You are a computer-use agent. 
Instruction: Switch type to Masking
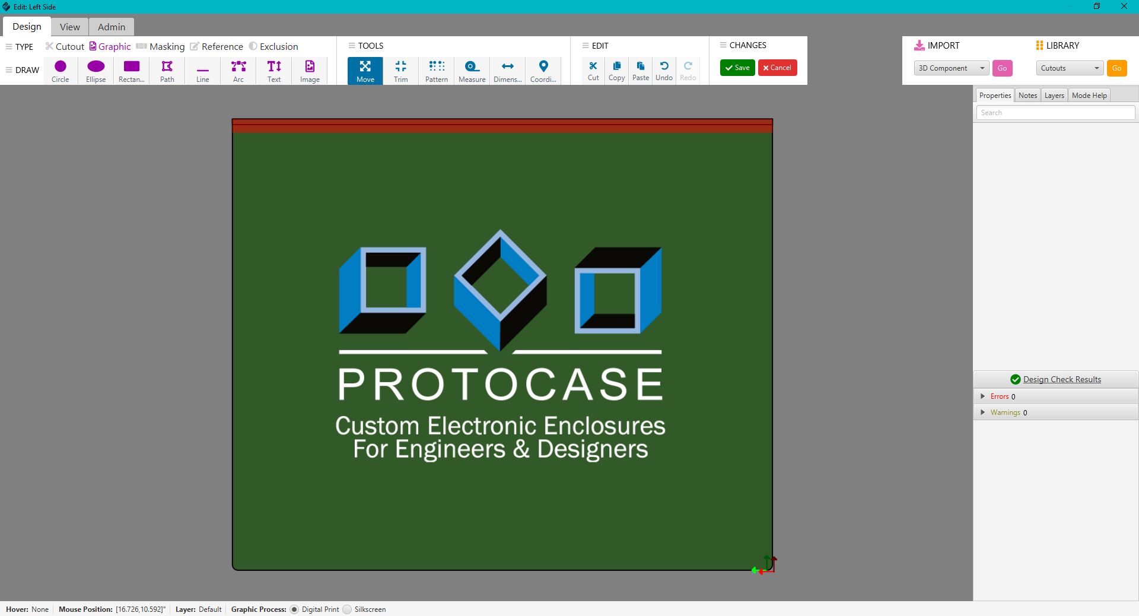point(160,46)
